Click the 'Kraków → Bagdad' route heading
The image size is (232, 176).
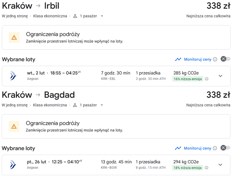[38, 95]
